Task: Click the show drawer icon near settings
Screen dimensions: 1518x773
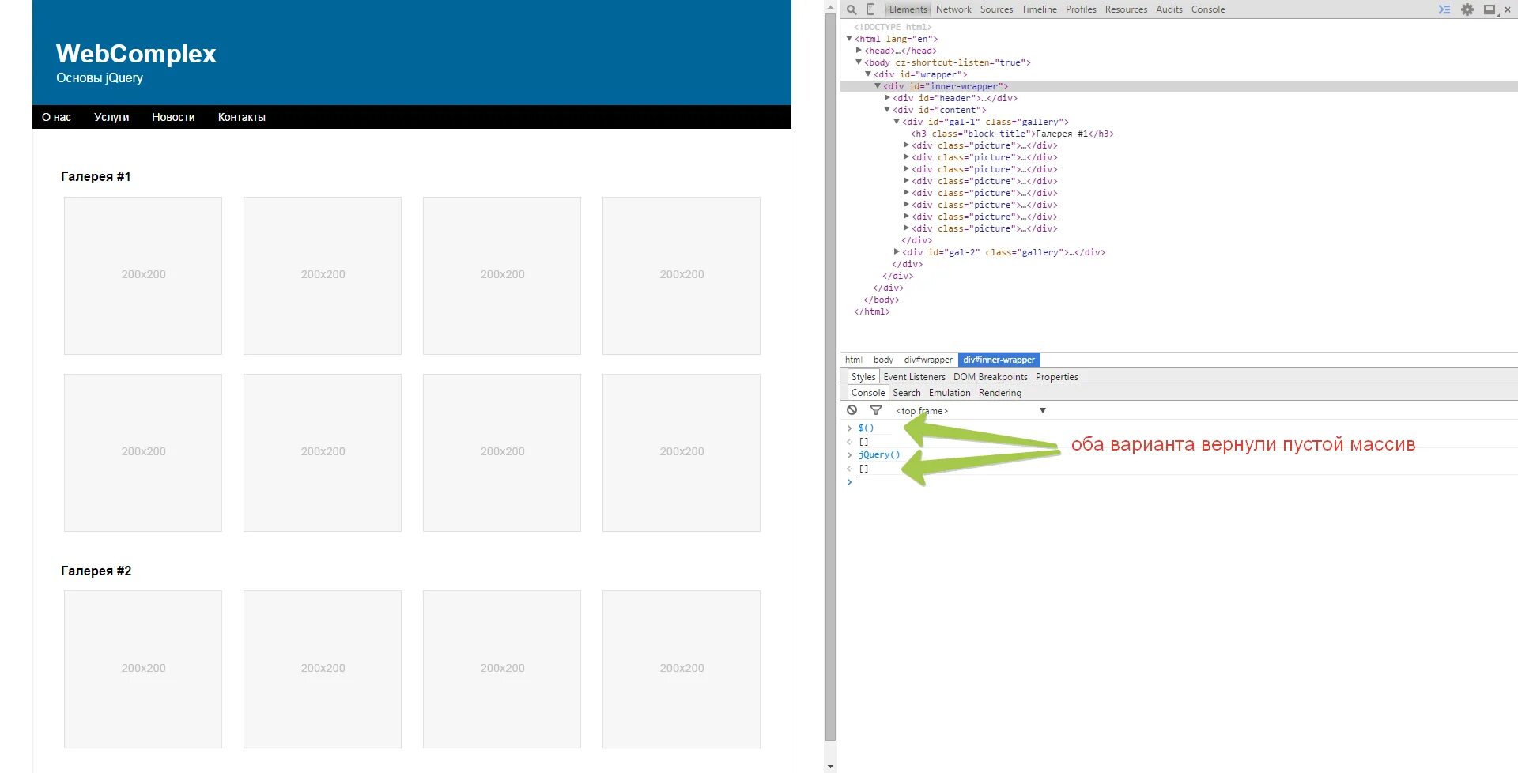Action: click(1444, 9)
